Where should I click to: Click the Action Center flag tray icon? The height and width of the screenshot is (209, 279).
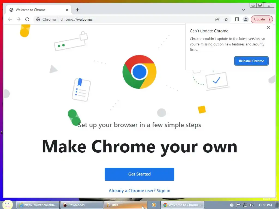238,205
